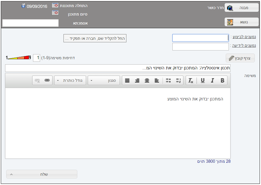Click the נושא subject button
The image size is (261, 185).
coord(242,22)
